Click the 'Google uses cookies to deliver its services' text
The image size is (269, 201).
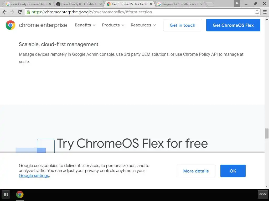point(84,170)
